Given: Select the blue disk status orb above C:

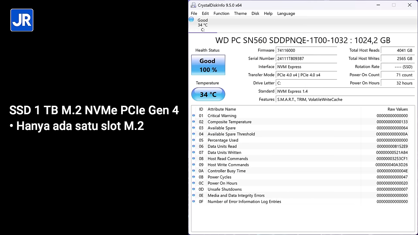Looking at the screenshot, I should coord(191,20).
